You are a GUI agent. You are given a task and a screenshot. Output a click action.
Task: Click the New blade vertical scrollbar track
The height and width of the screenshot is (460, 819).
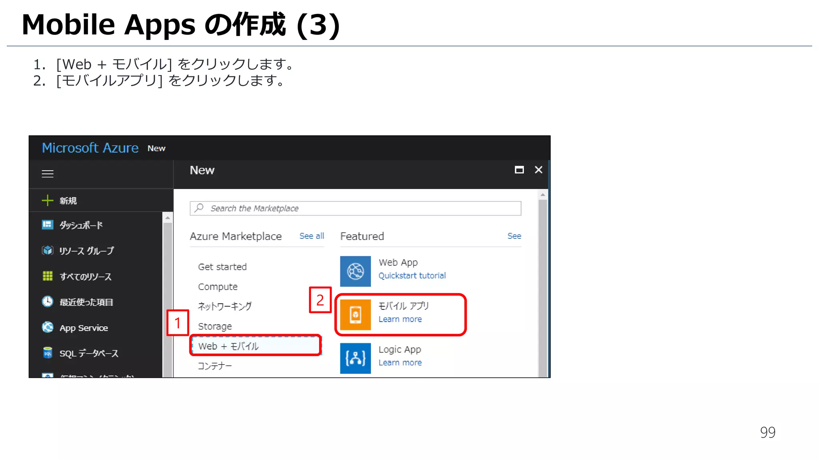(x=543, y=287)
